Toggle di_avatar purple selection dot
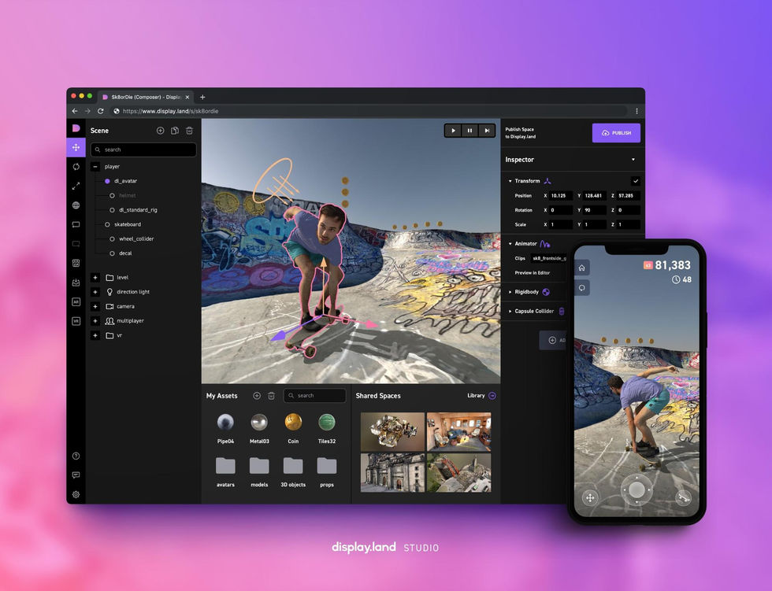This screenshot has height=591, width=772. click(x=107, y=181)
